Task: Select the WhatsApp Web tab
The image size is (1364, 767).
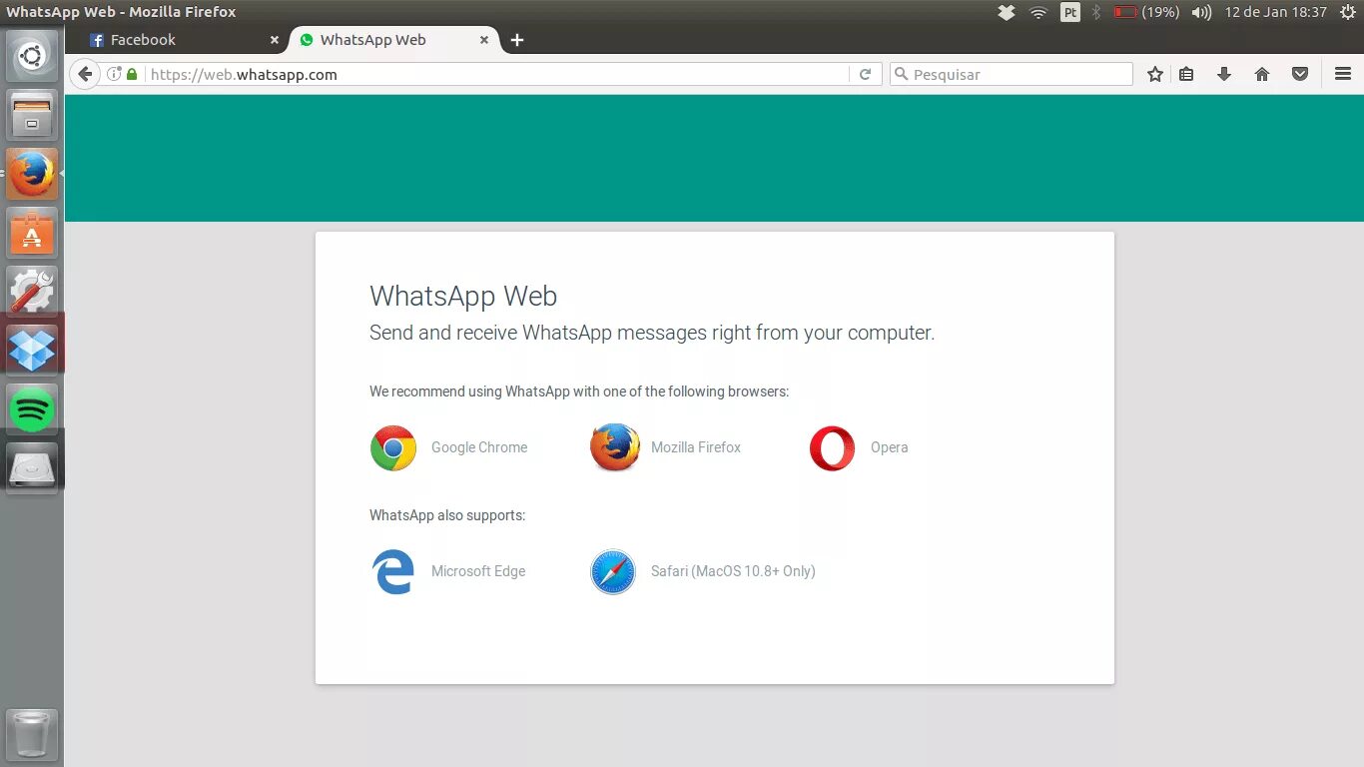Action: [394, 40]
